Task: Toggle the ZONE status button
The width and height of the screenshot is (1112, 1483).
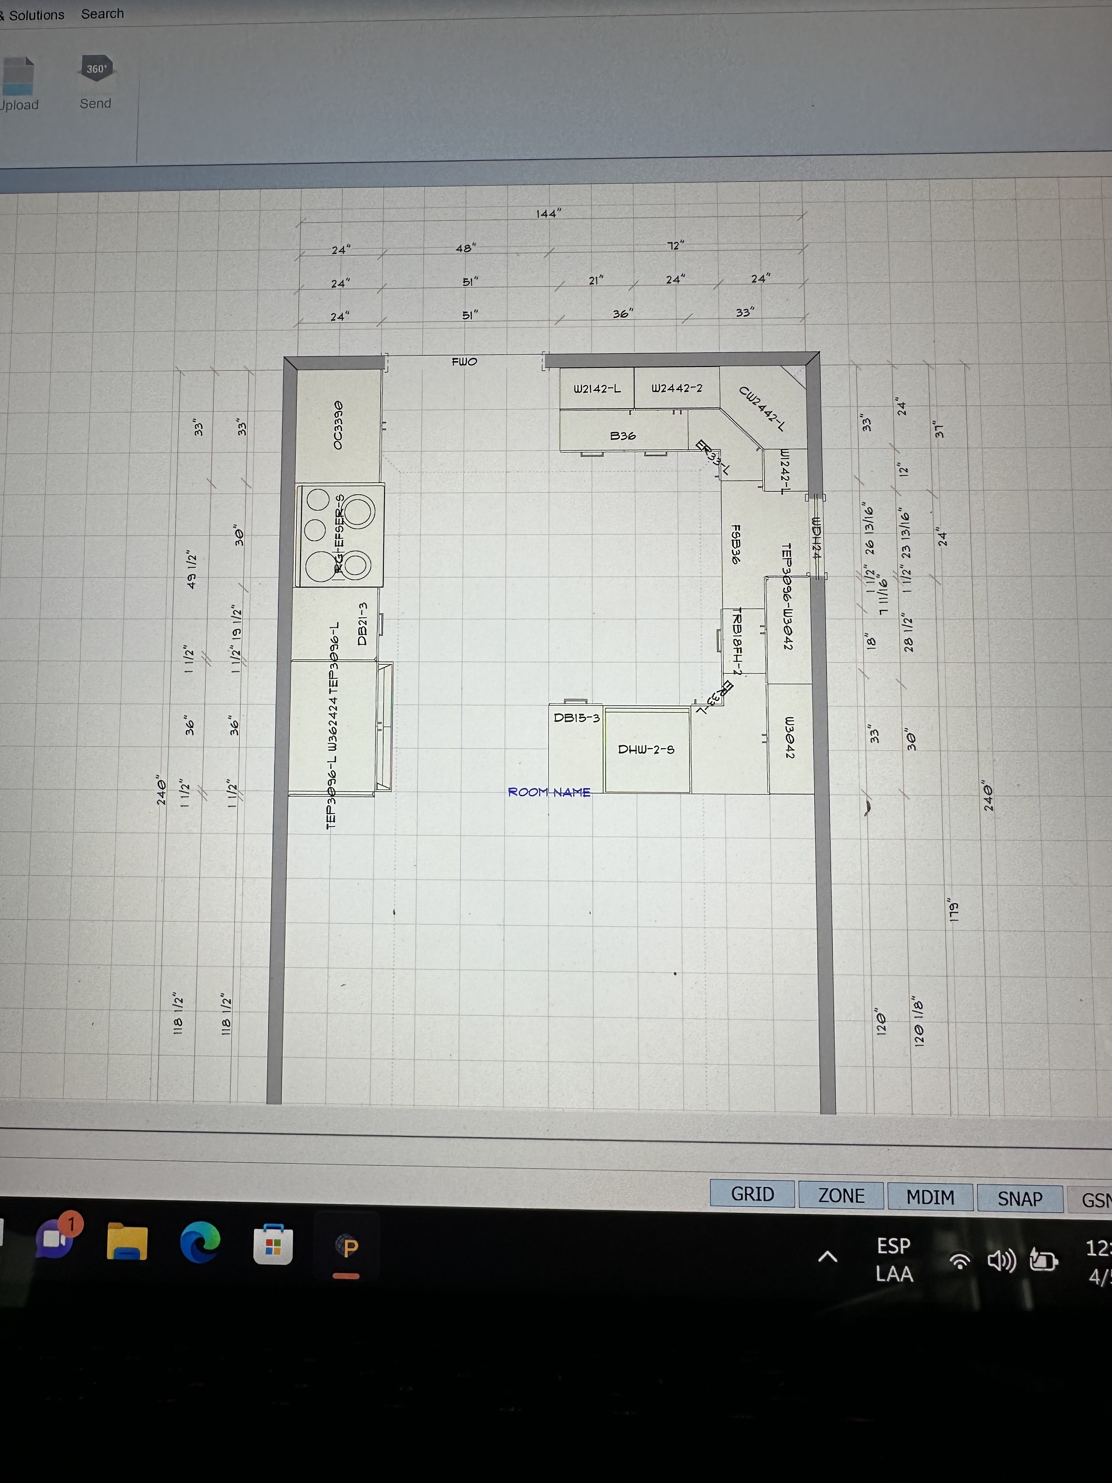Action: click(x=841, y=1195)
